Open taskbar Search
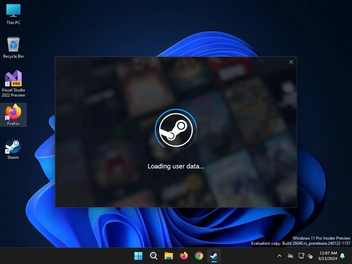The height and width of the screenshot is (264, 352). tap(154, 256)
